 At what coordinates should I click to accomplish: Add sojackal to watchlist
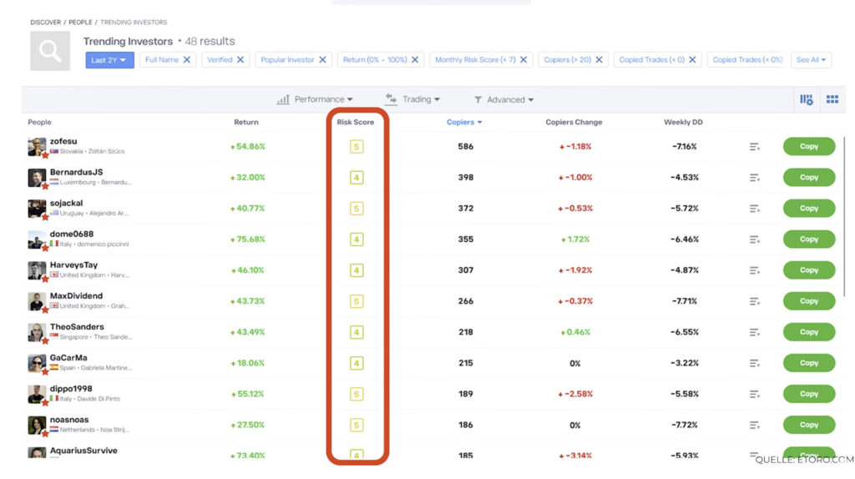pos(754,209)
